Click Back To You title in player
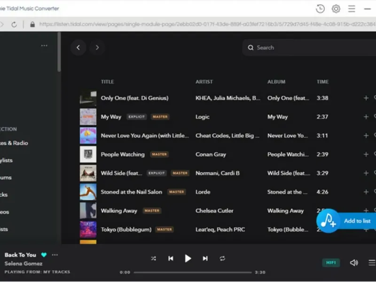The height and width of the screenshot is (282, 376). tap(20, 255)
